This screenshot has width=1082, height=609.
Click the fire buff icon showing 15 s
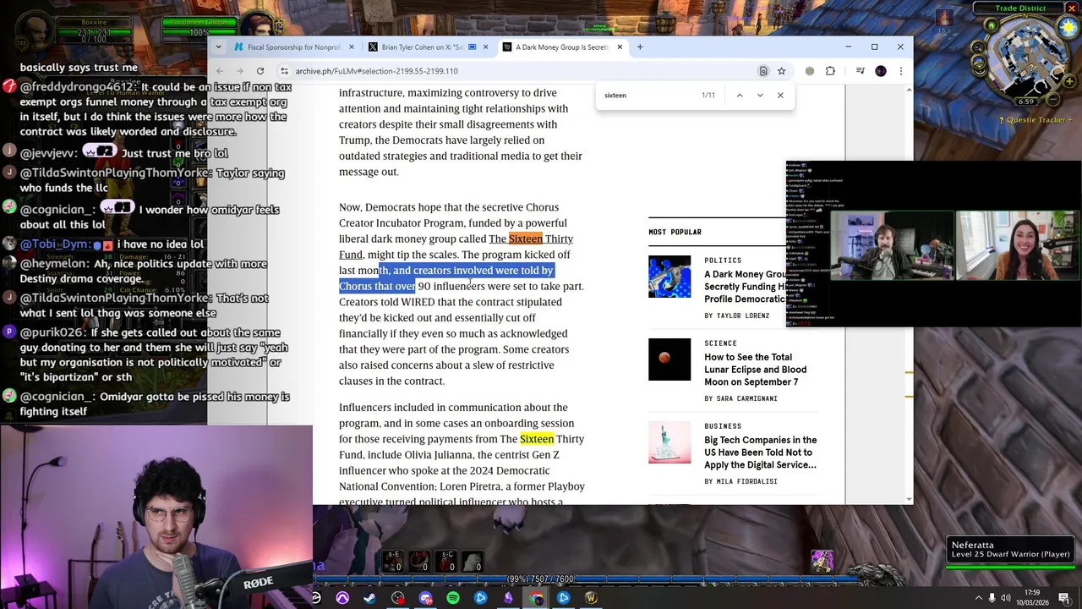[x=944, y=18]
